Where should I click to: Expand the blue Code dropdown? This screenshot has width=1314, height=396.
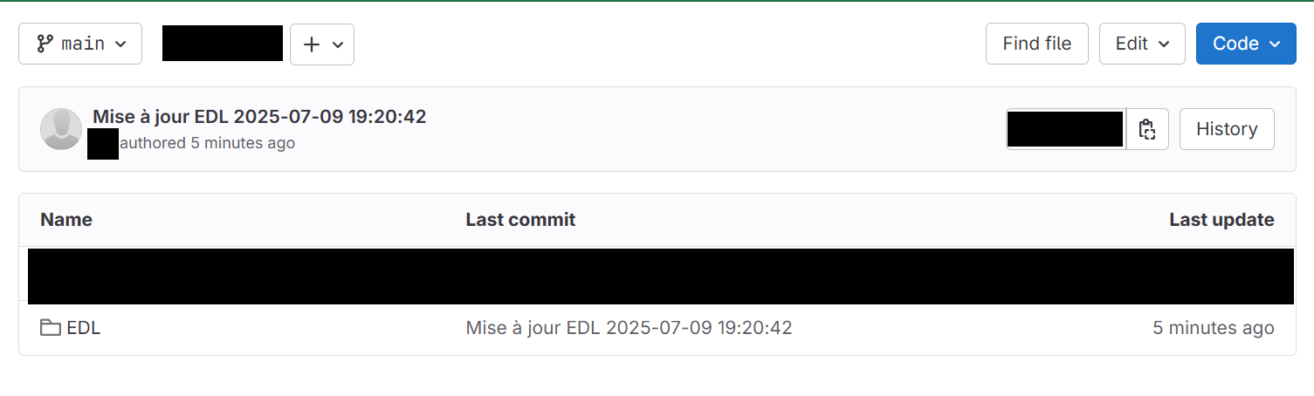[x=1246, y=44]
